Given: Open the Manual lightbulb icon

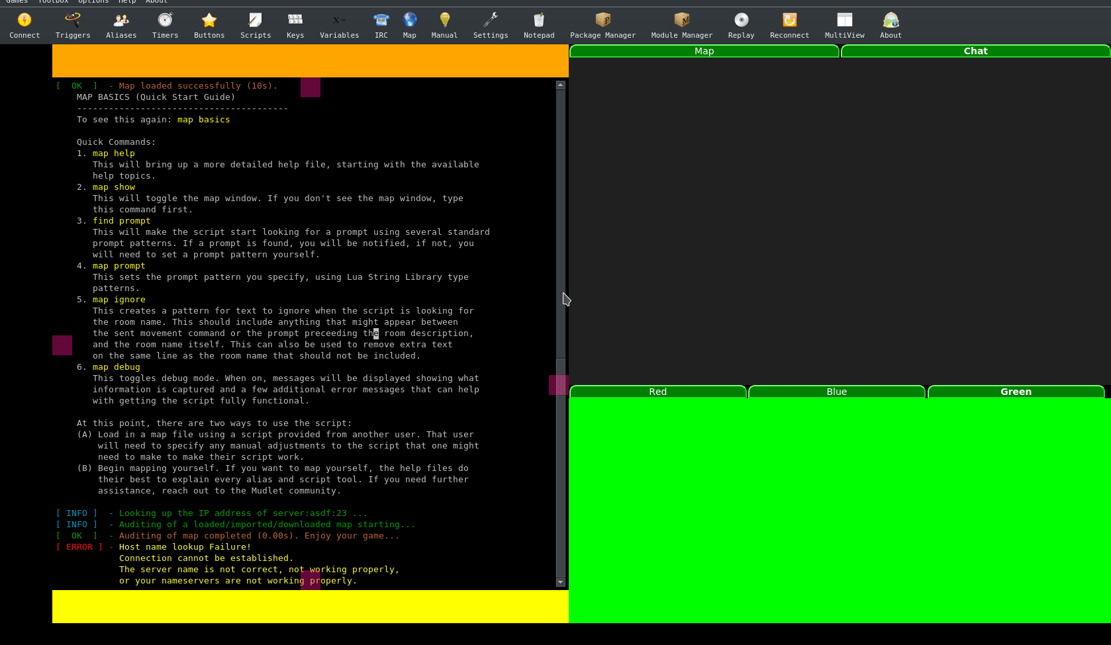Looking at the screenshot, I should [444, 26].
